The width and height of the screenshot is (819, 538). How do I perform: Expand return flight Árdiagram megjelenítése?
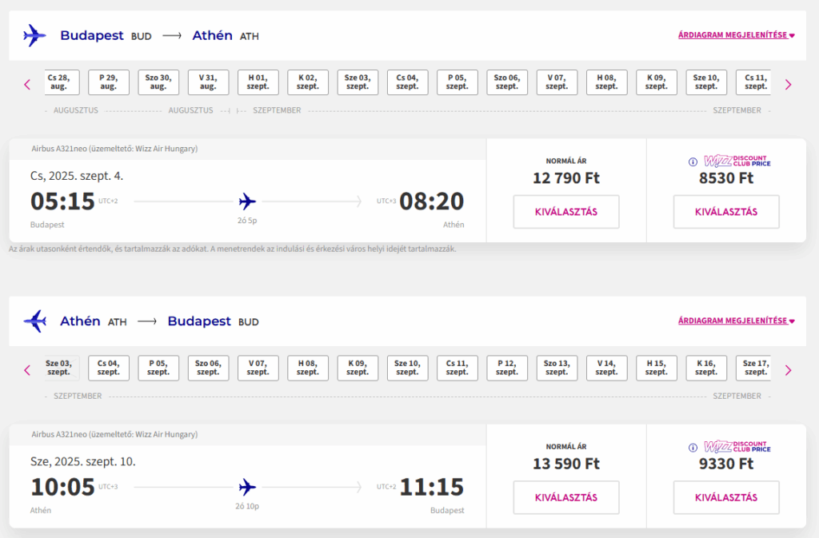737,321
